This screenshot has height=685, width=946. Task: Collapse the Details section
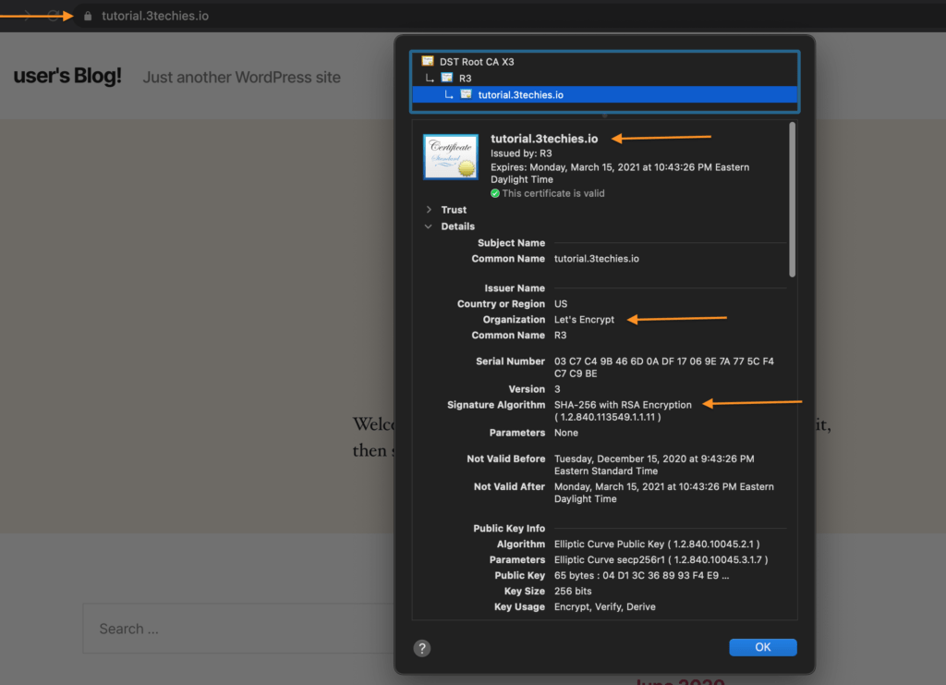coord(429,226)
